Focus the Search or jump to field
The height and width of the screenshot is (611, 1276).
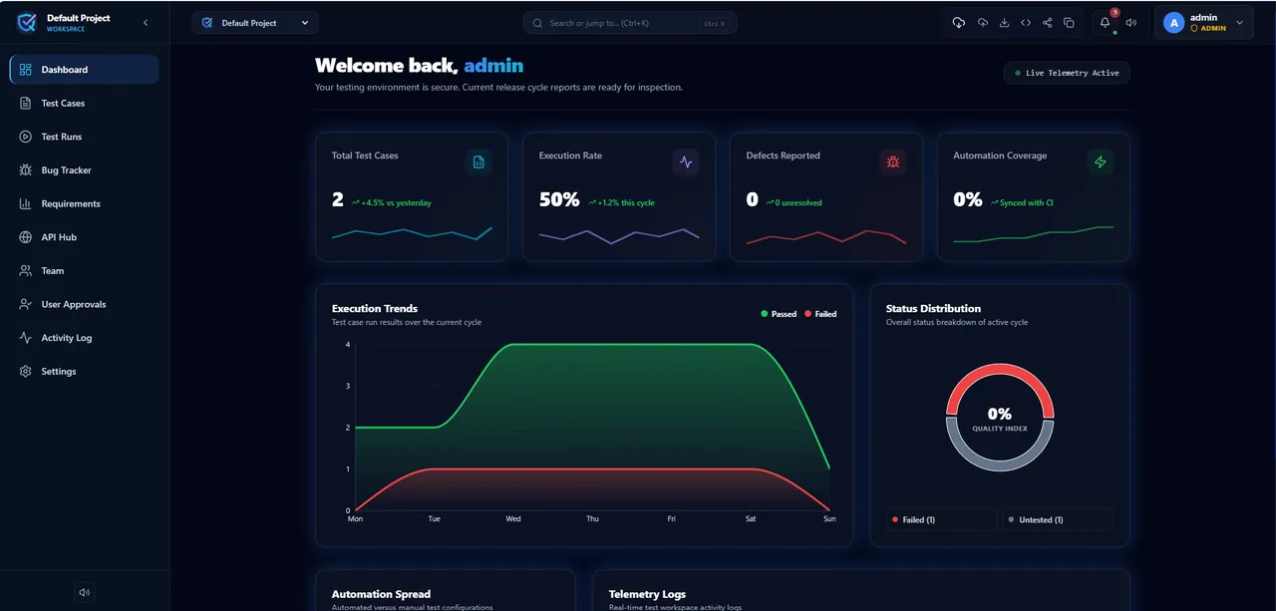[x=630, y=23]
